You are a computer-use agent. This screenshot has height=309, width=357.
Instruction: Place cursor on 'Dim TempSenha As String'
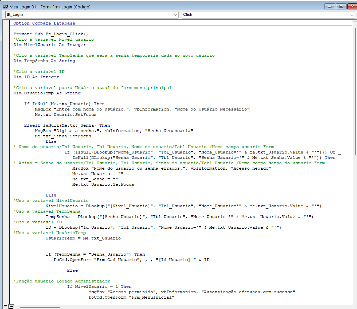pos(44,61)
